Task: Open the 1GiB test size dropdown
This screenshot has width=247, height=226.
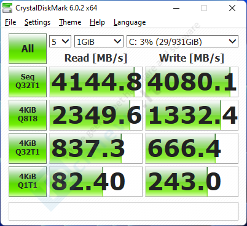Action: click(x=99, y=41)
